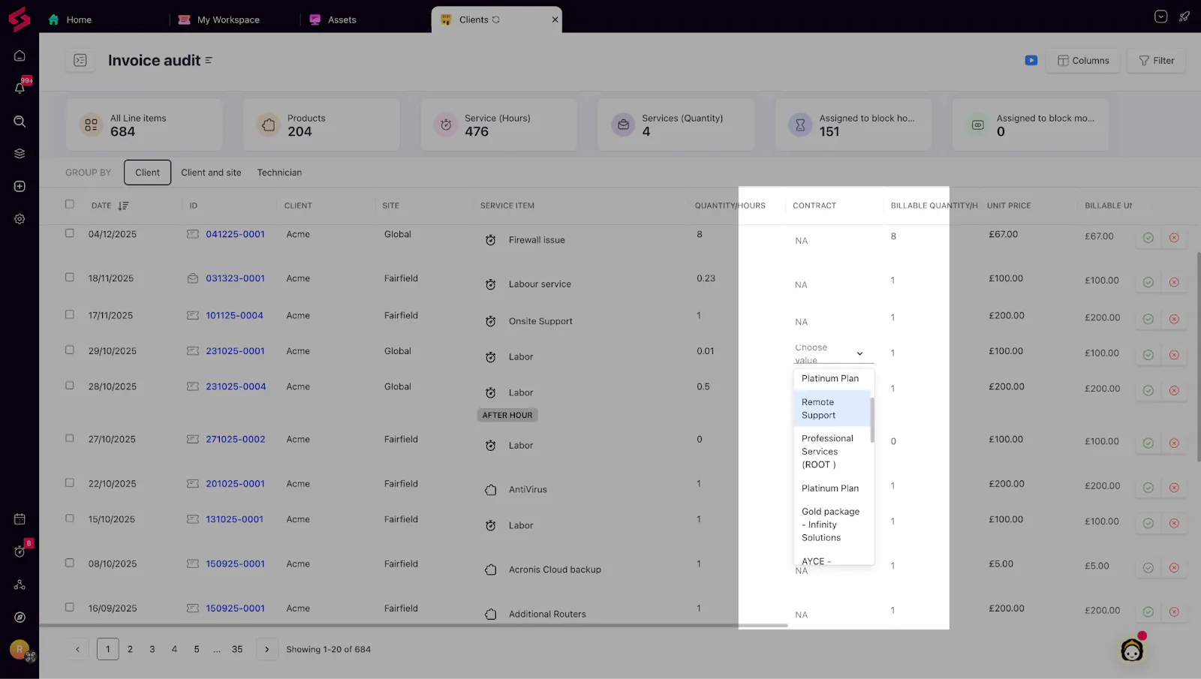
Task: Click the Filter button
Action: tap(1157, 61)
